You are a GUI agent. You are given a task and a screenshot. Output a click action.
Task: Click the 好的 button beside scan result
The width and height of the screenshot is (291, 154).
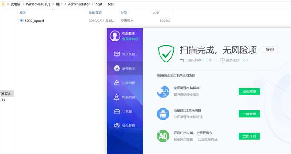point(270,50)
